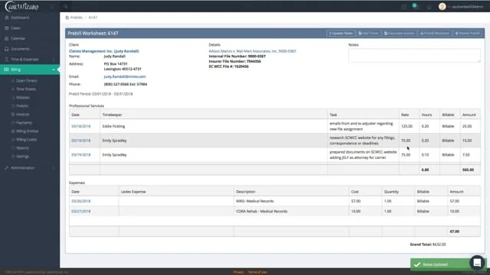Select Payments under Billing
Viewport: 490px width, 275px height.
click(24, 123)
